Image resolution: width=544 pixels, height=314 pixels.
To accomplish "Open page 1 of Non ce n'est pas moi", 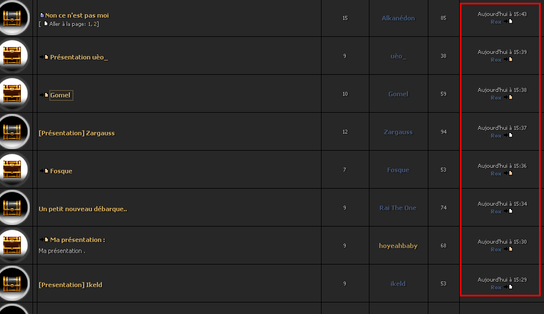I will (90, 24).
